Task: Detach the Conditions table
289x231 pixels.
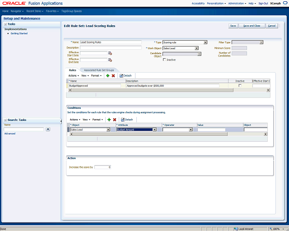Action: pos(127,120)
